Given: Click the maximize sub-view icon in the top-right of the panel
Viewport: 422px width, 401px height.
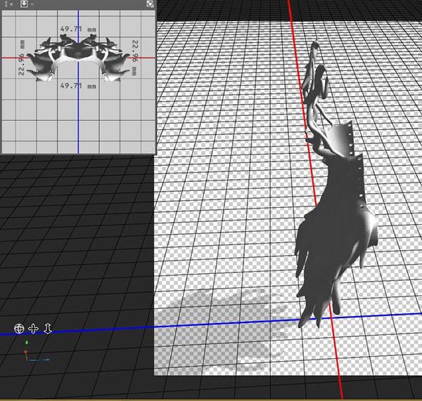Looking at the screenshot, I should pos(150,4).
